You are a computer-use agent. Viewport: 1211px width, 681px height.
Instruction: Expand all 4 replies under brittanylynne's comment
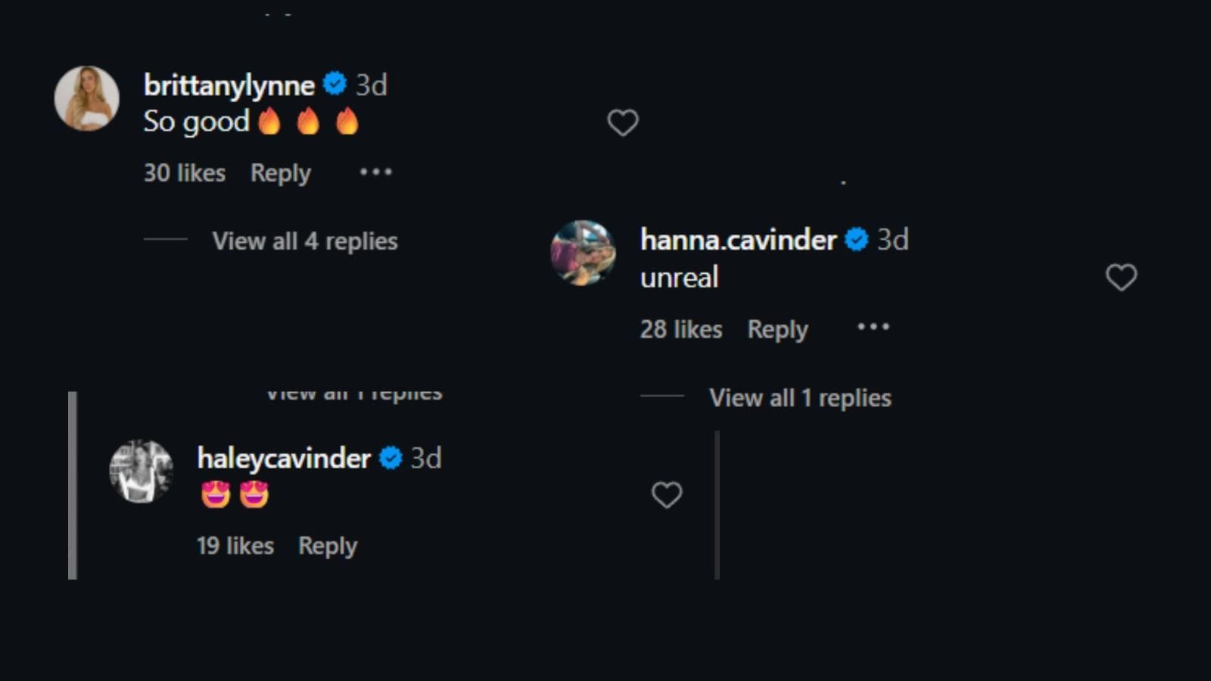(x=304, y=241)
